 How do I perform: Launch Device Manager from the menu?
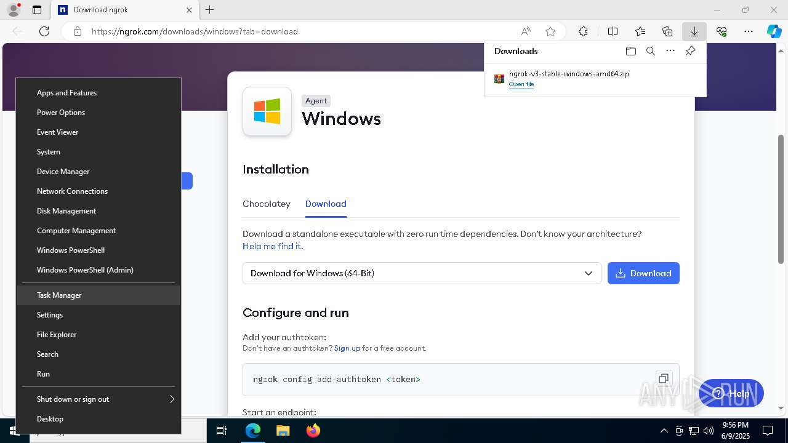click(x=98, y=172)
